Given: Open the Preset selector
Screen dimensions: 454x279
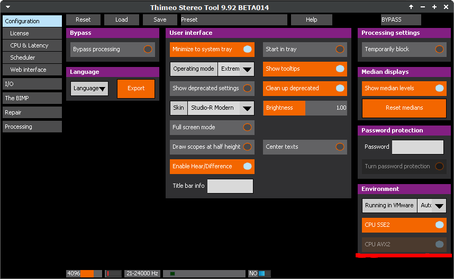Looking at the screenshot, I should click(x=234, y=20).
